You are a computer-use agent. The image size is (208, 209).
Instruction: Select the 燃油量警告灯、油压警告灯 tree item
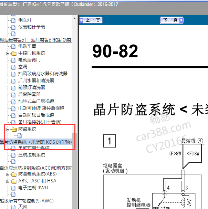(35, 40)
